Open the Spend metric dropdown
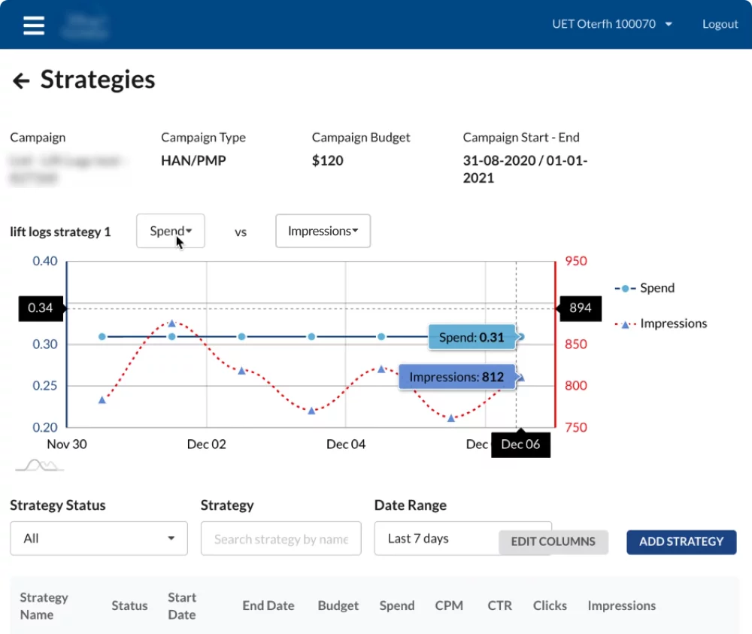Image resolution: width=752 pixels, height=634 pixels. 170,231
